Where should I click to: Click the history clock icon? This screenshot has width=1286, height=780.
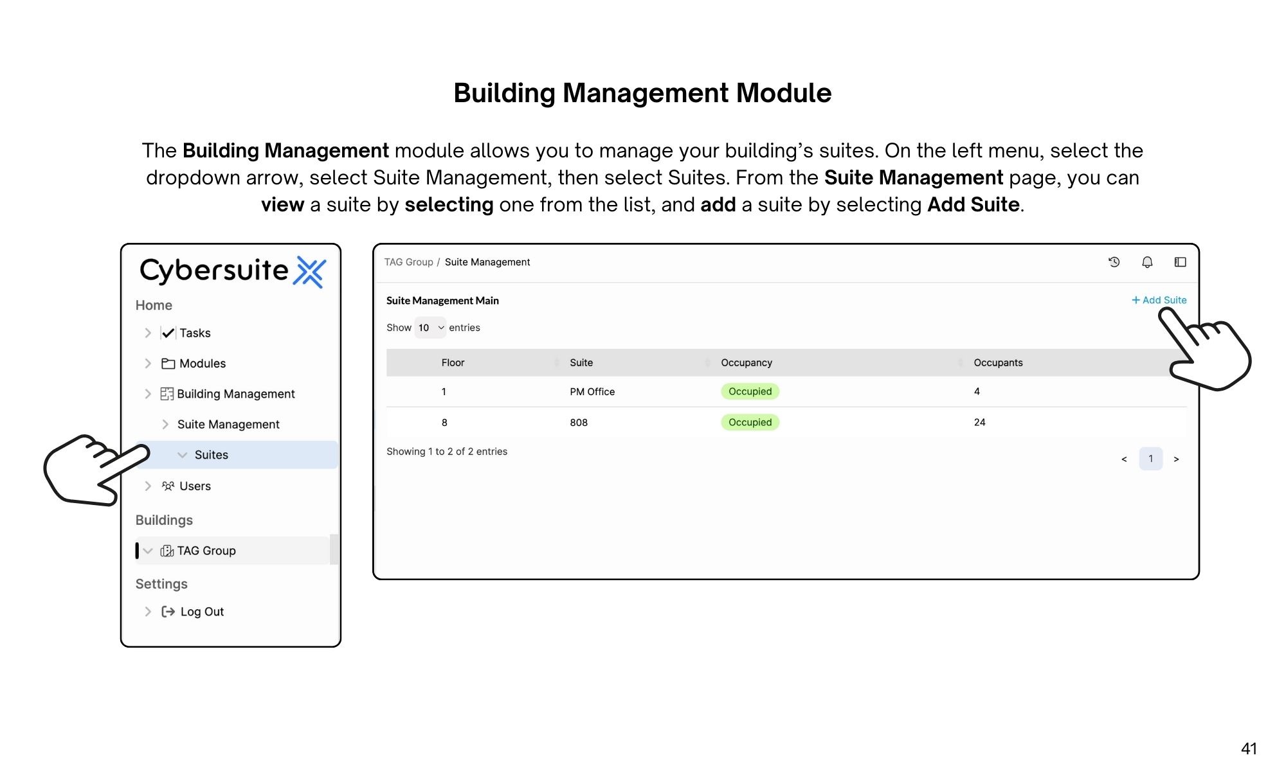1114,262
